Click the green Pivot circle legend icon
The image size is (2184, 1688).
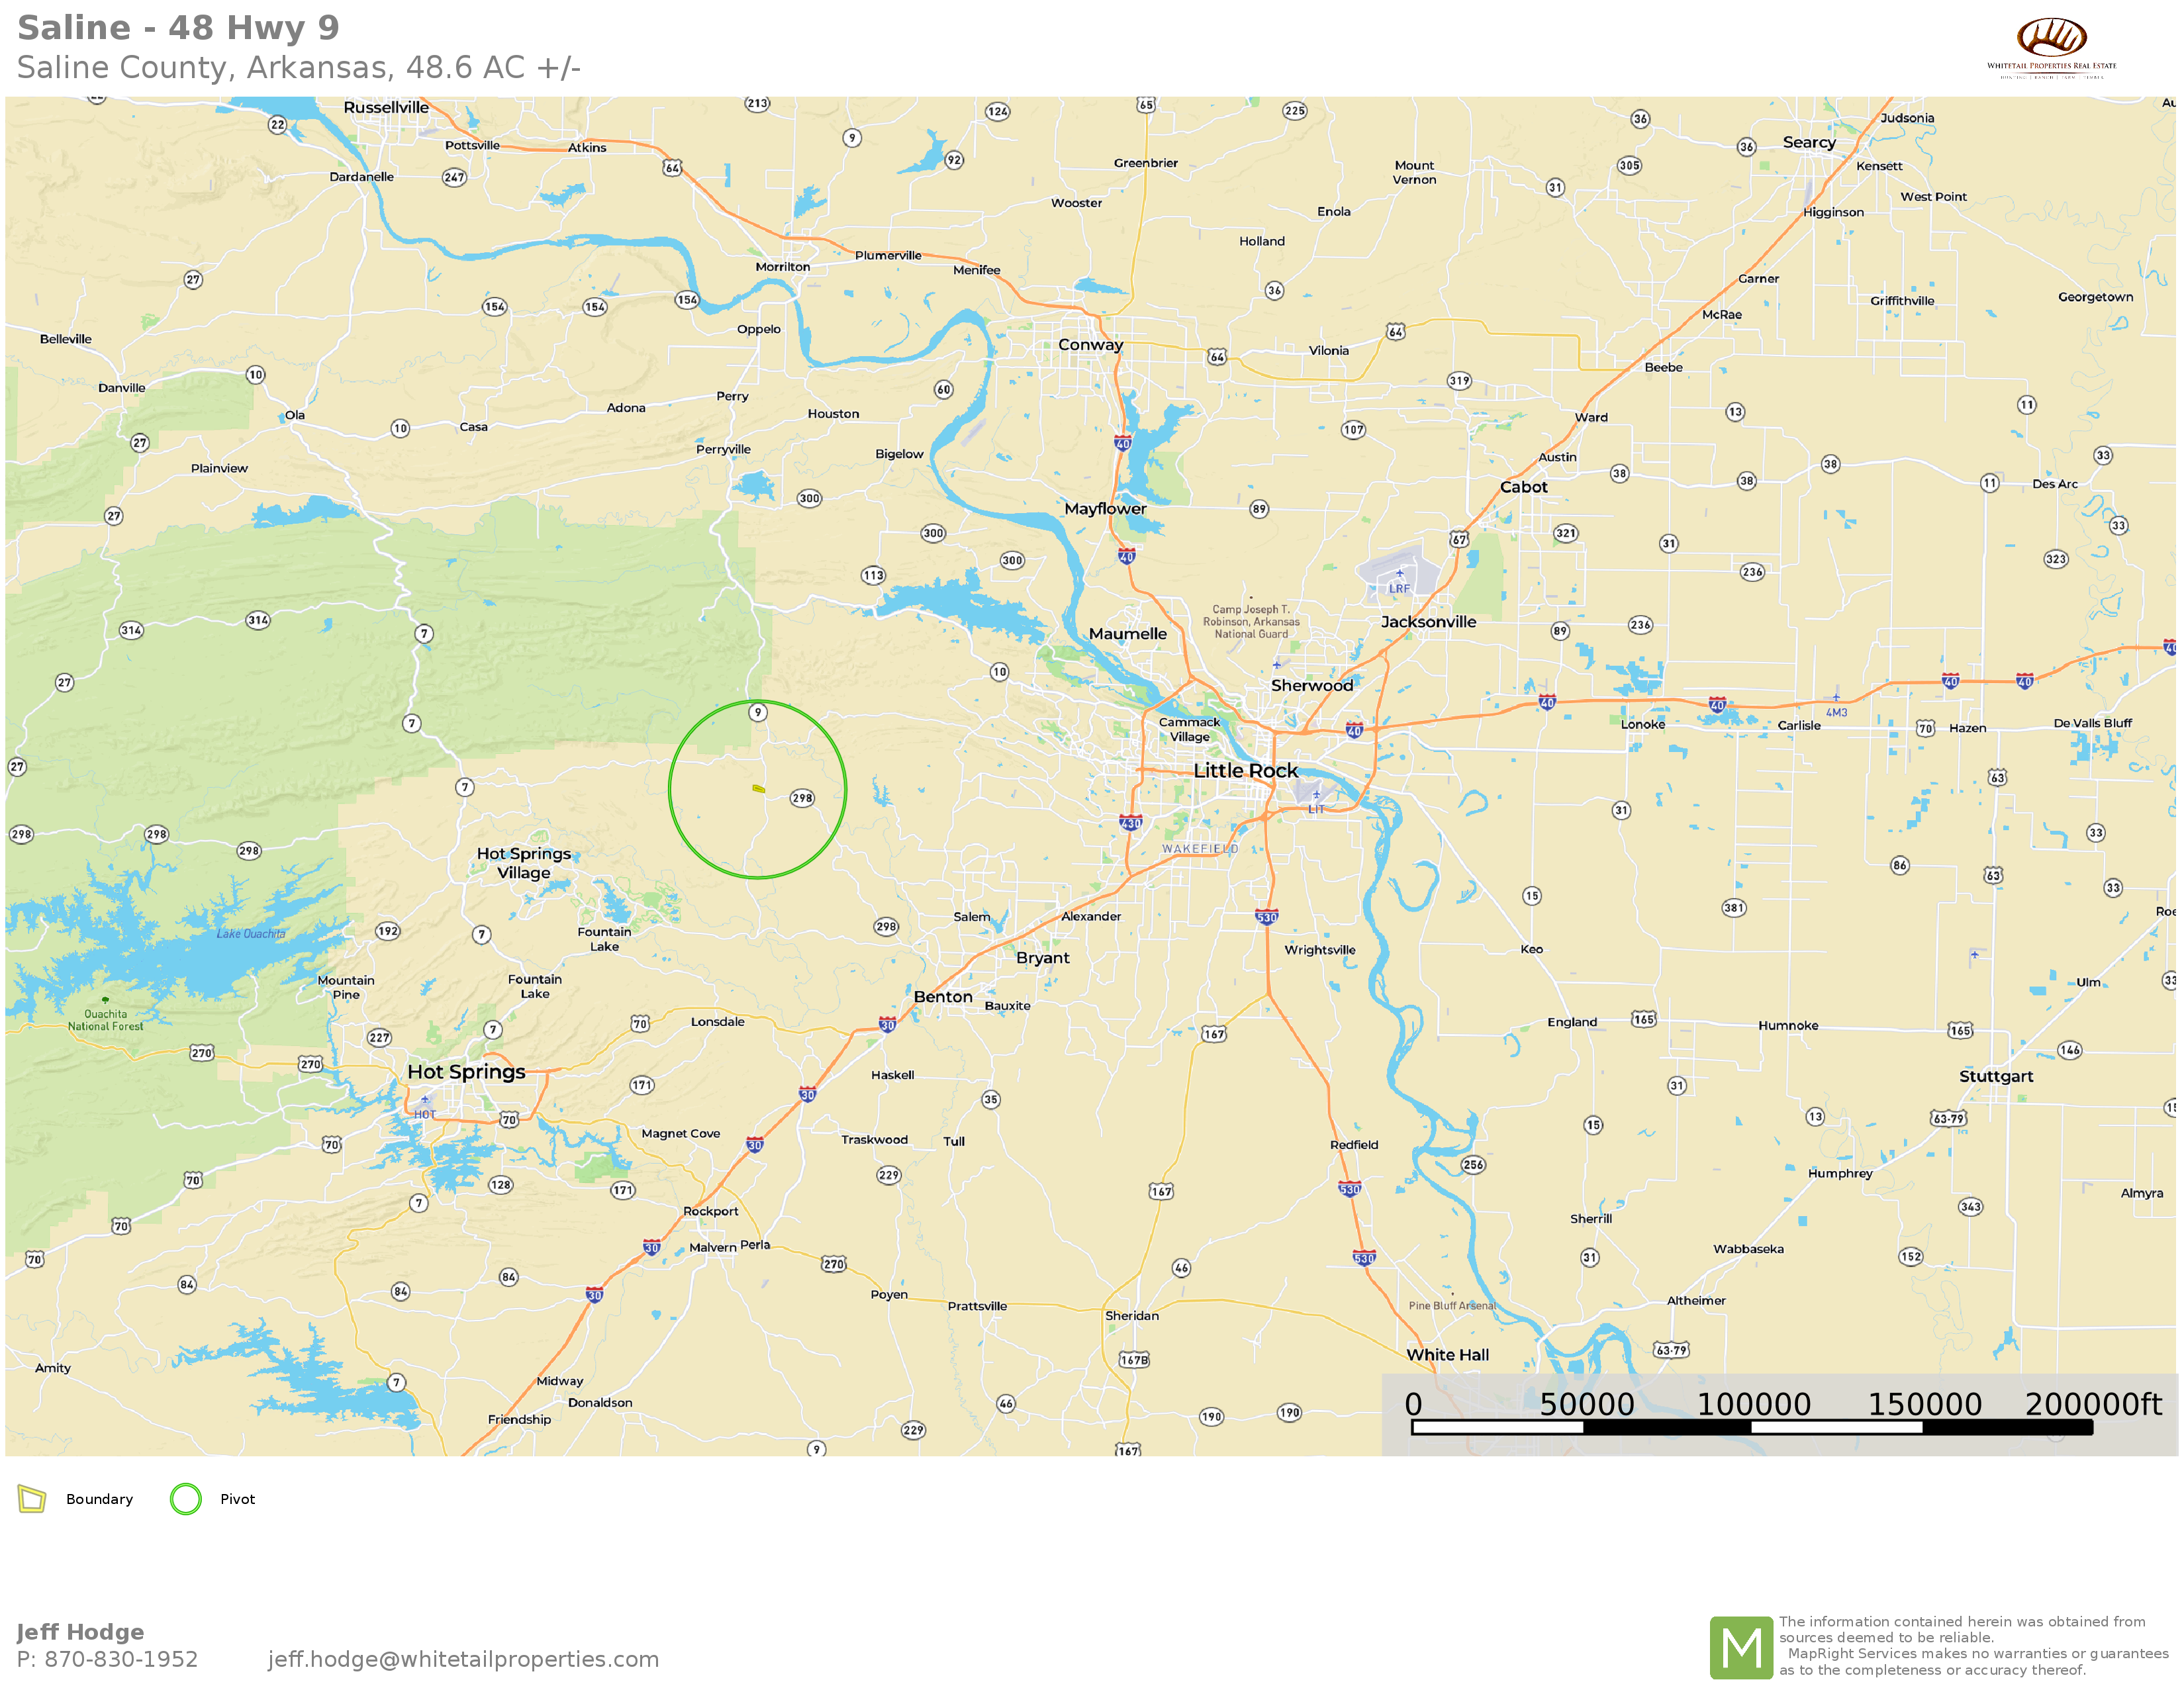click(186, 1498)
